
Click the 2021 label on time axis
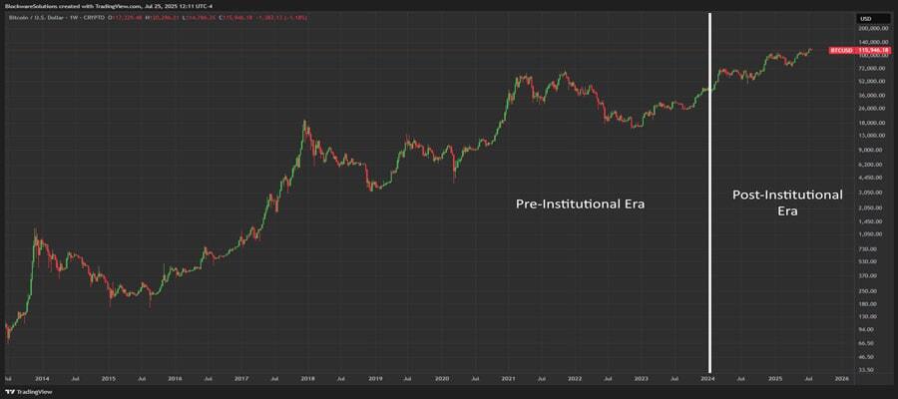click(508, 378)
